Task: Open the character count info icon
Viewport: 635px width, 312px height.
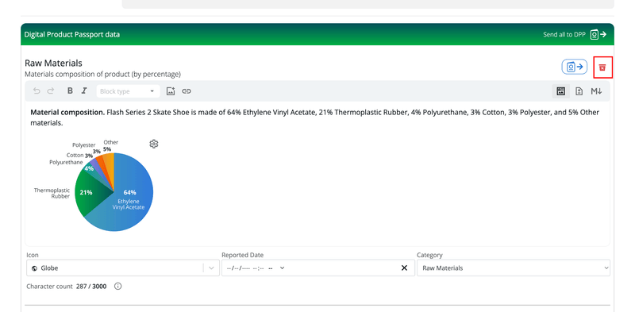Action: (117, 287)
